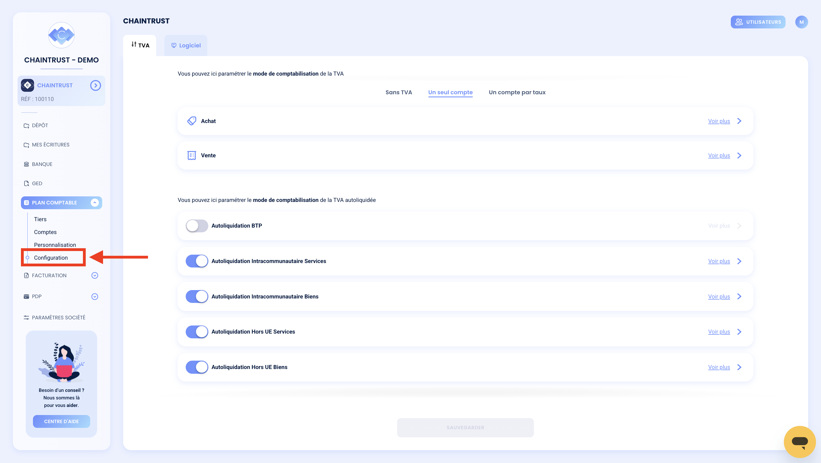
Task: Open Personnalisation submenu item
Action: (55, 245)
